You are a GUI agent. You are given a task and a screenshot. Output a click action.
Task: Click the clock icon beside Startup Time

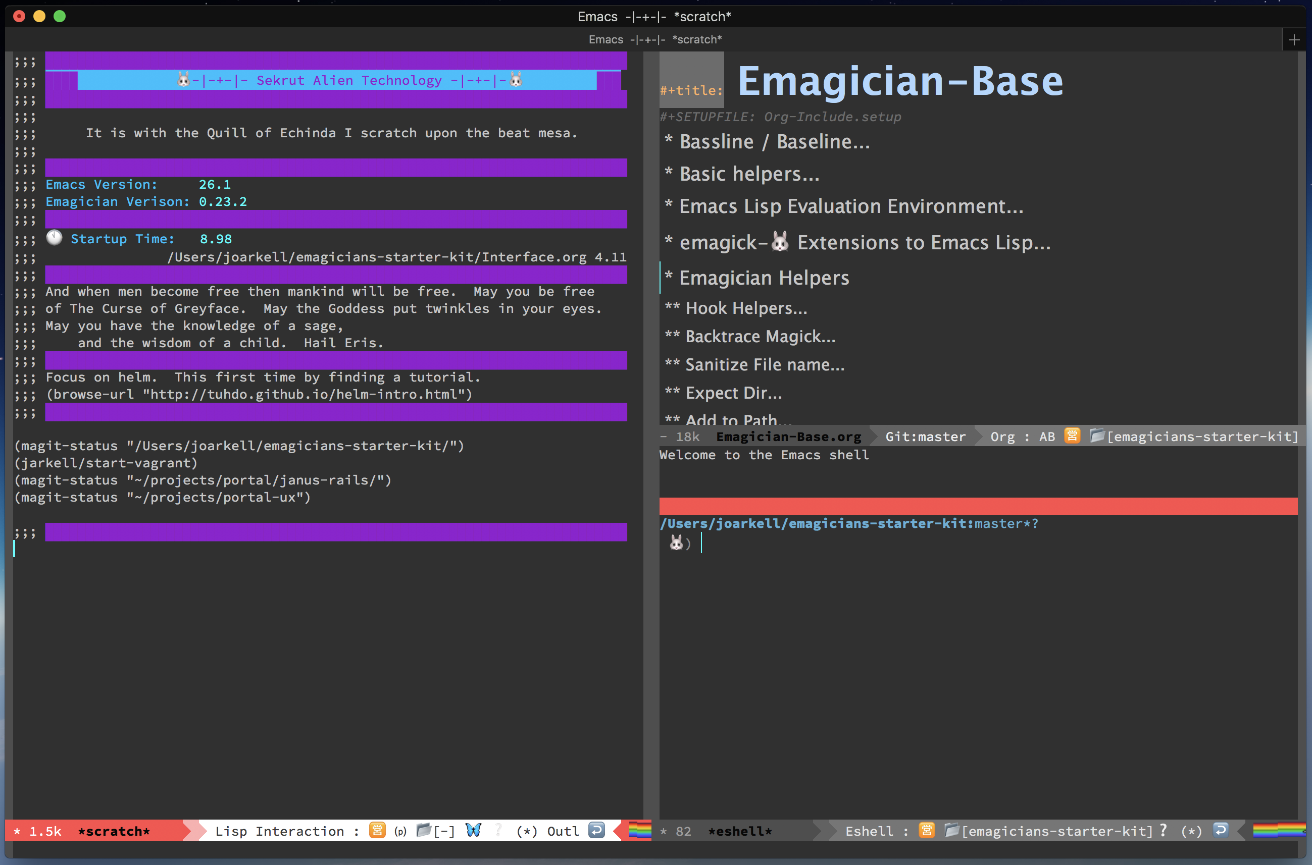point(54,238)
